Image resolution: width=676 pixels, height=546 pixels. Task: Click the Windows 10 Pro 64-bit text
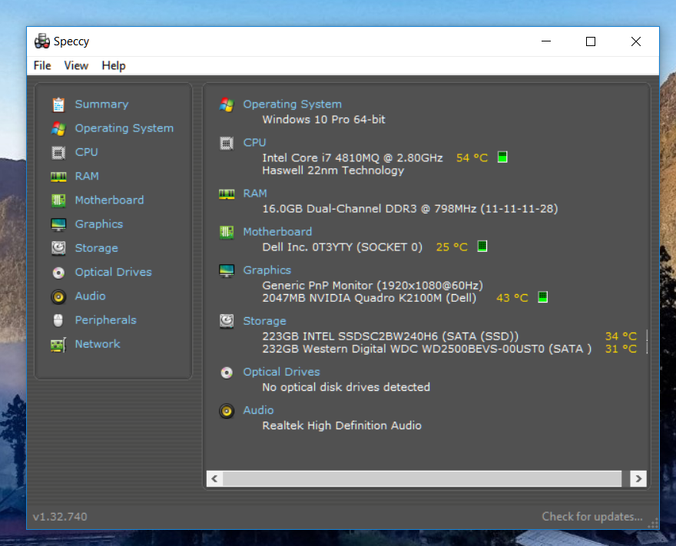[x=323, y=119]
